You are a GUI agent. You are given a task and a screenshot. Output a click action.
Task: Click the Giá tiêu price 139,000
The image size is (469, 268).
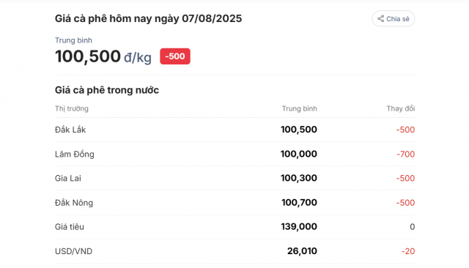tap(299, 227)
